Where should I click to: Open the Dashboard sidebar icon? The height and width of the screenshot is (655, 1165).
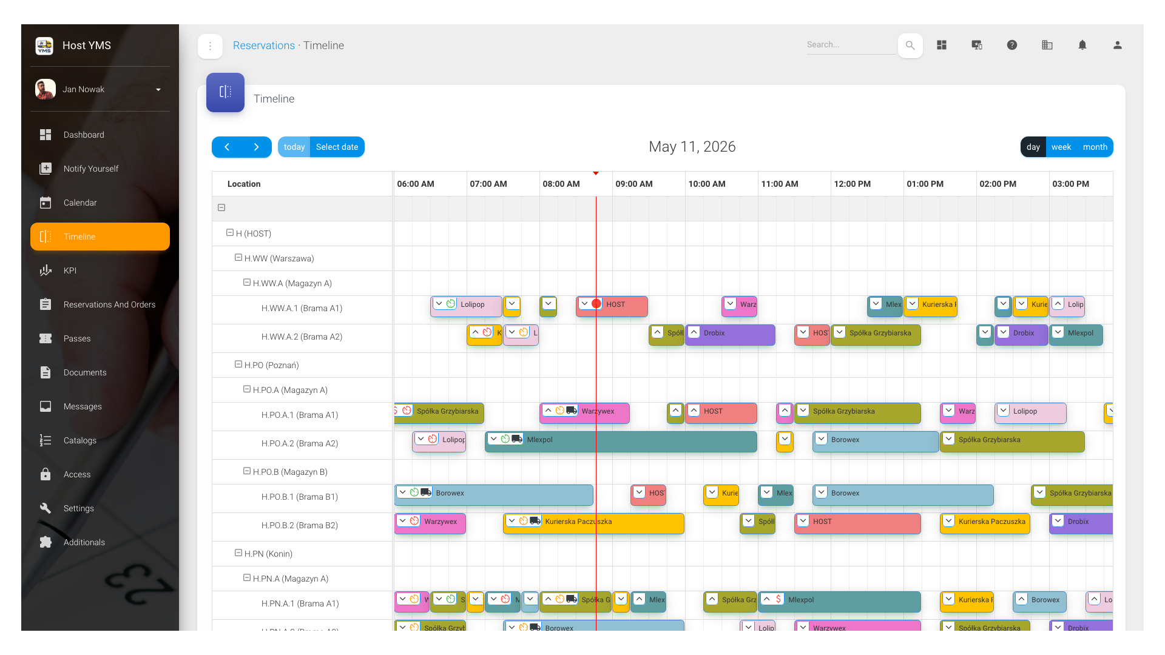[x=46, y=135]
